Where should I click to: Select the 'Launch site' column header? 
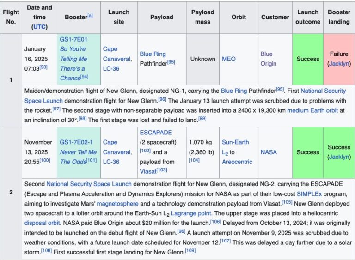(119, 17)
